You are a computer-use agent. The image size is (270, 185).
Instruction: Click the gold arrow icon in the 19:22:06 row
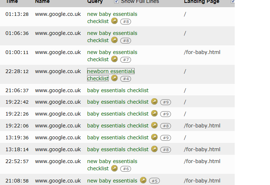point(154,125)
